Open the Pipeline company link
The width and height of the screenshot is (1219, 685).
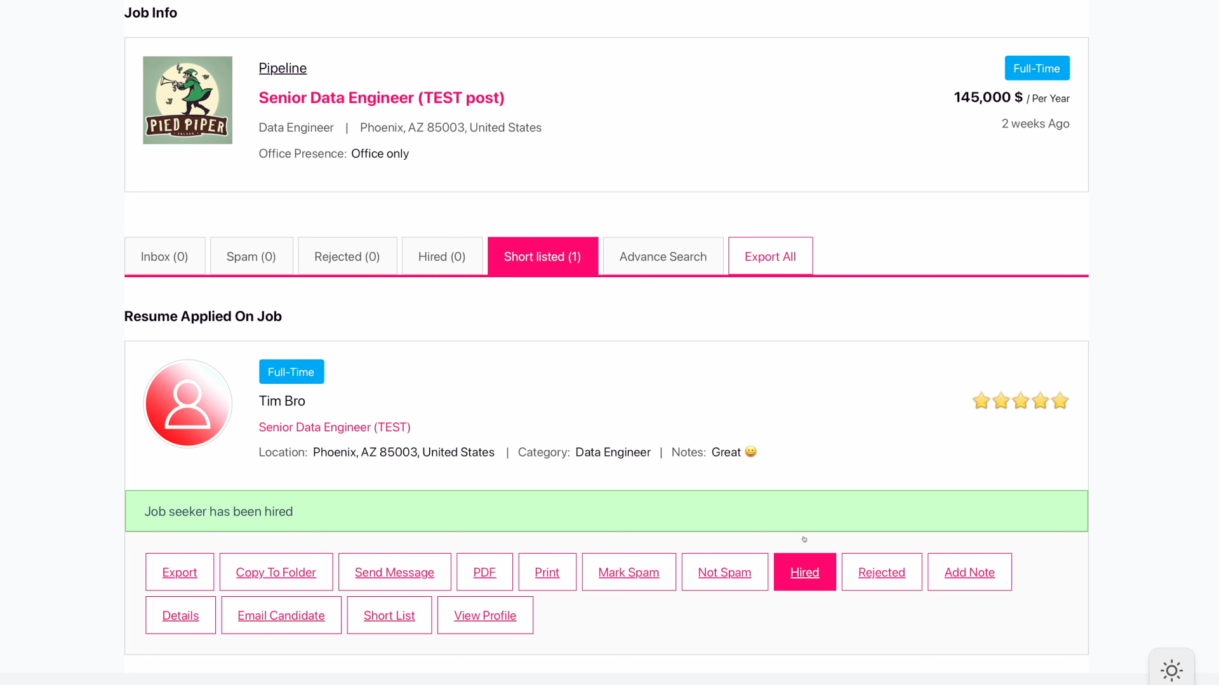(283, 68)
